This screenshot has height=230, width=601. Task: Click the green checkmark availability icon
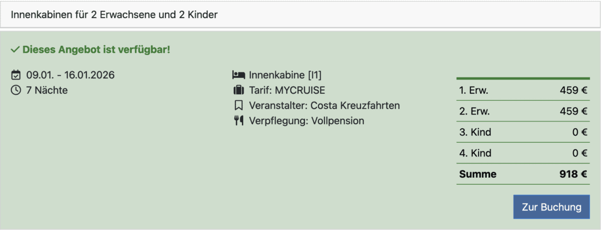(x=15, y=50)
